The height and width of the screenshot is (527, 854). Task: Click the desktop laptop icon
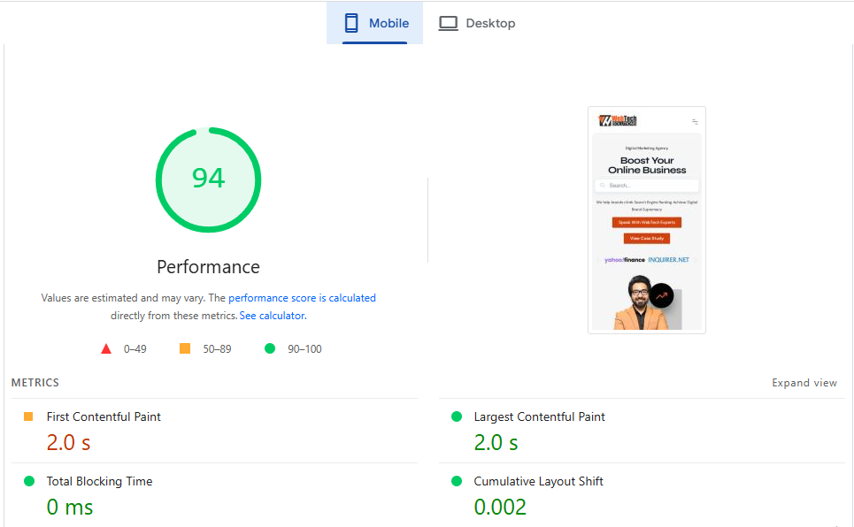(449, 23)
